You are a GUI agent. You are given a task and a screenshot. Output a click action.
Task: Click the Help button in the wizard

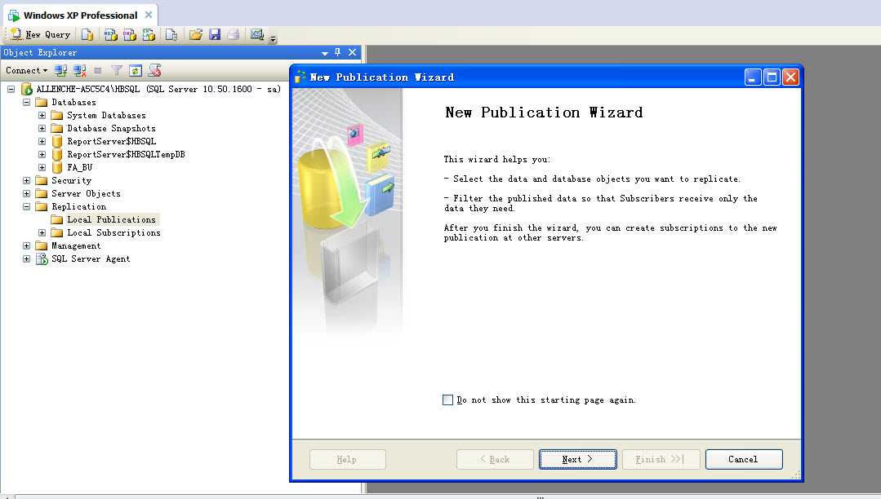(x=347, y=459)
